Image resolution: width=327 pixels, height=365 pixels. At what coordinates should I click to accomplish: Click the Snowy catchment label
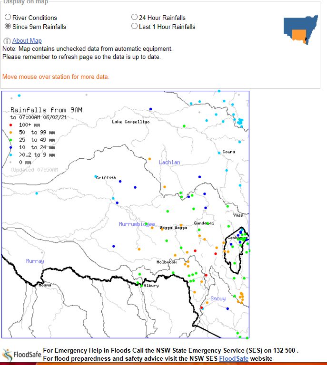(x=218, y=298)
